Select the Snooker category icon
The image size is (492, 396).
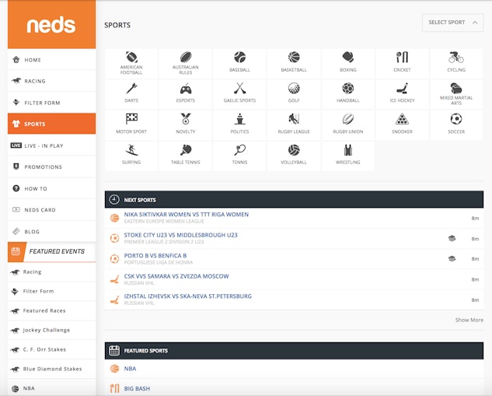pyautogui.click(x=402, y=123)
